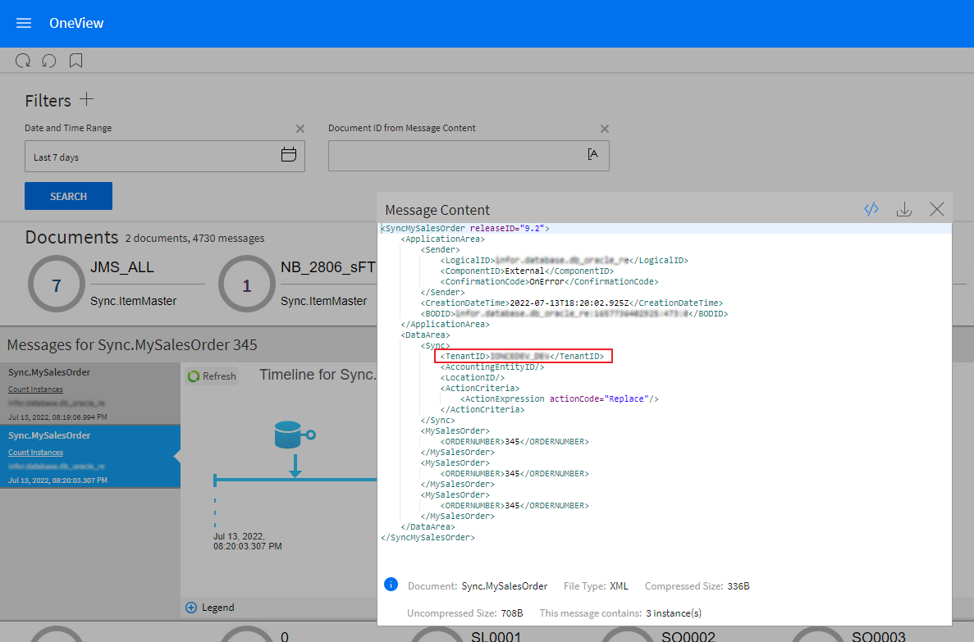This screenshot has height=642, width=974.
Task: Click the TenantID XML line
Action: click(x=523, y=356)
